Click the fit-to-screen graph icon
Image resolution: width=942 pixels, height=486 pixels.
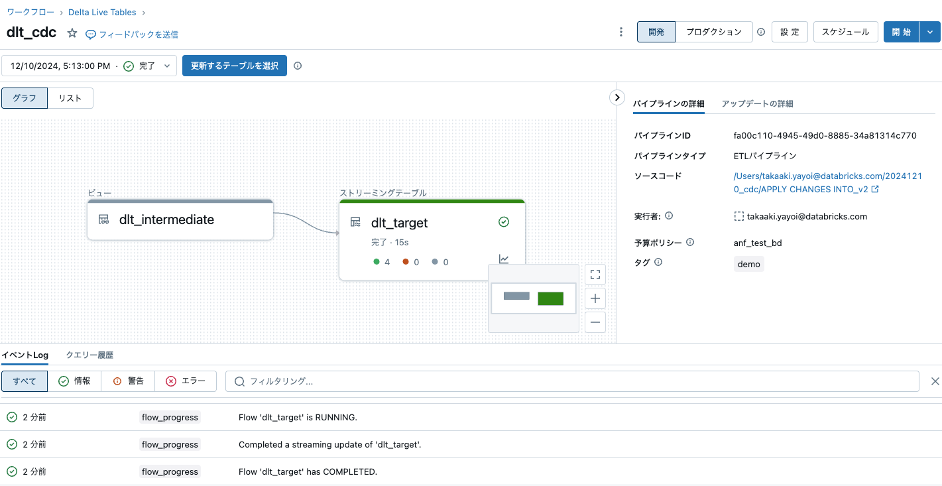pyautogui.click(x=595, y=274)
